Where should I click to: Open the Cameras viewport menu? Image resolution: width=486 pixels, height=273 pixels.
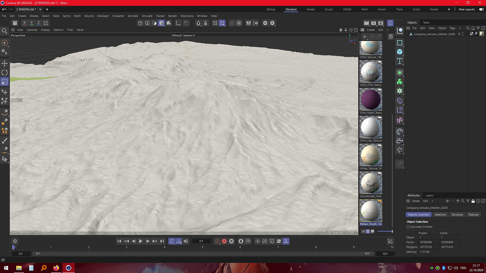pyautogui.click(x=32, y=30)
